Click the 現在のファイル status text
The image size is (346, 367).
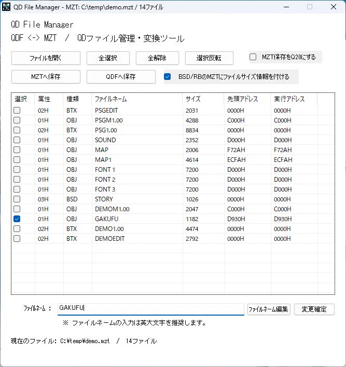84,341
